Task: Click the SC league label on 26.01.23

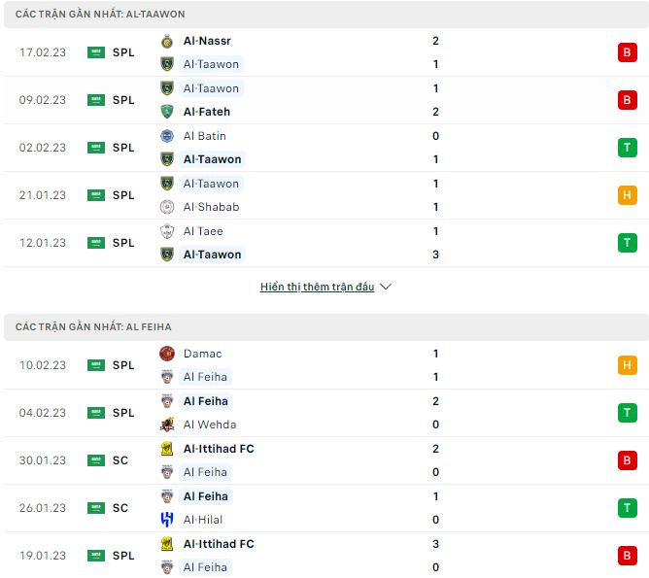Action: click(120, 508)
